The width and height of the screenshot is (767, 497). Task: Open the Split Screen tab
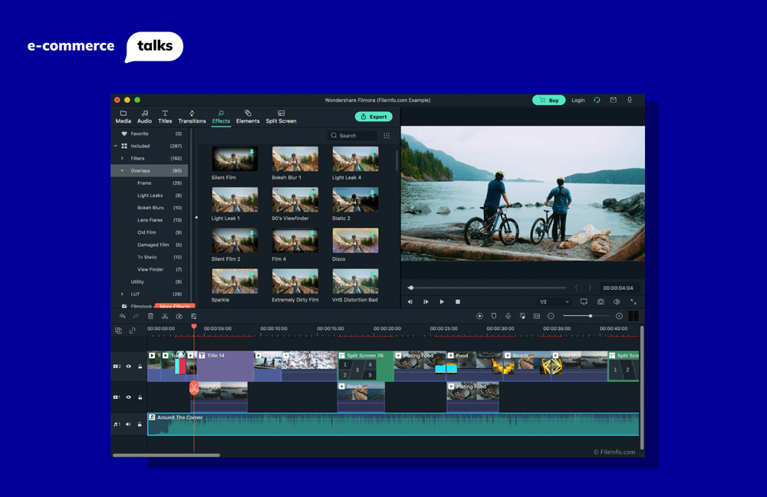(x=281, y=117)
